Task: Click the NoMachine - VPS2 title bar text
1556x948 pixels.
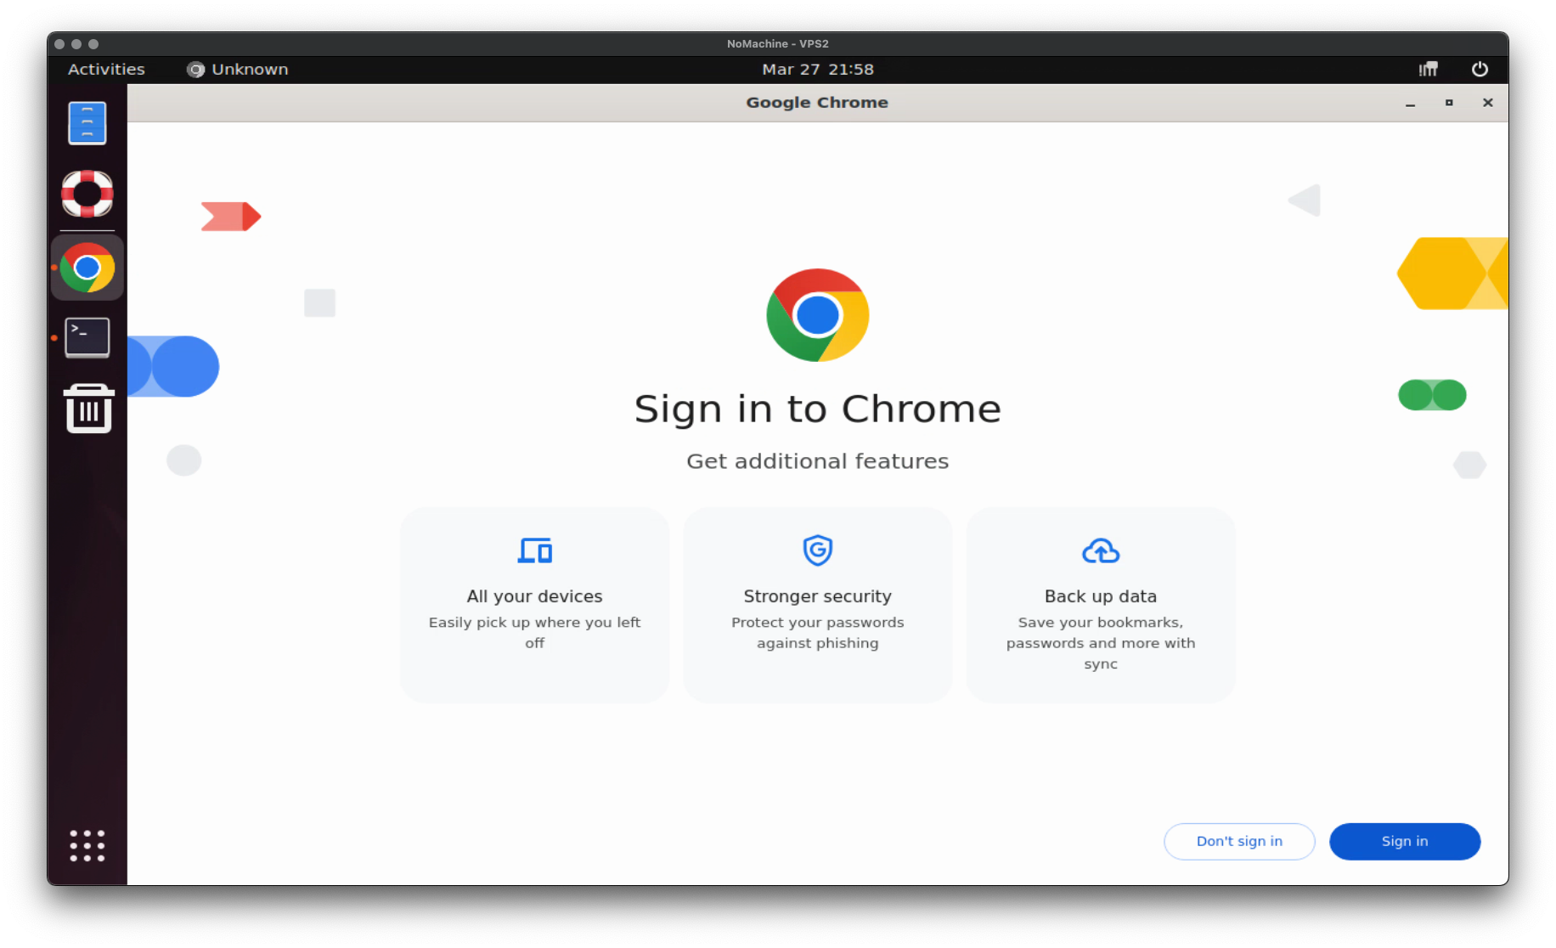Action: click(777, 43)
